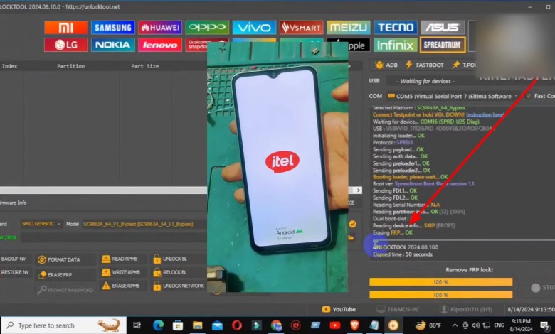This screenshot has width=555, height=334.
Task: Select the Vsmart brand tile
Action: pyautogui.click(x=301, y=28)
